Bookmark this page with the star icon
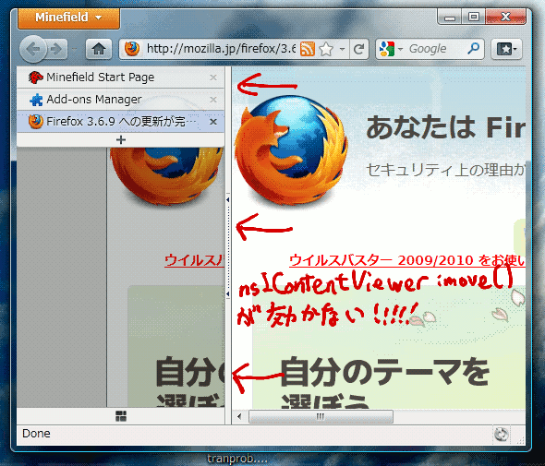 [326, 49]
